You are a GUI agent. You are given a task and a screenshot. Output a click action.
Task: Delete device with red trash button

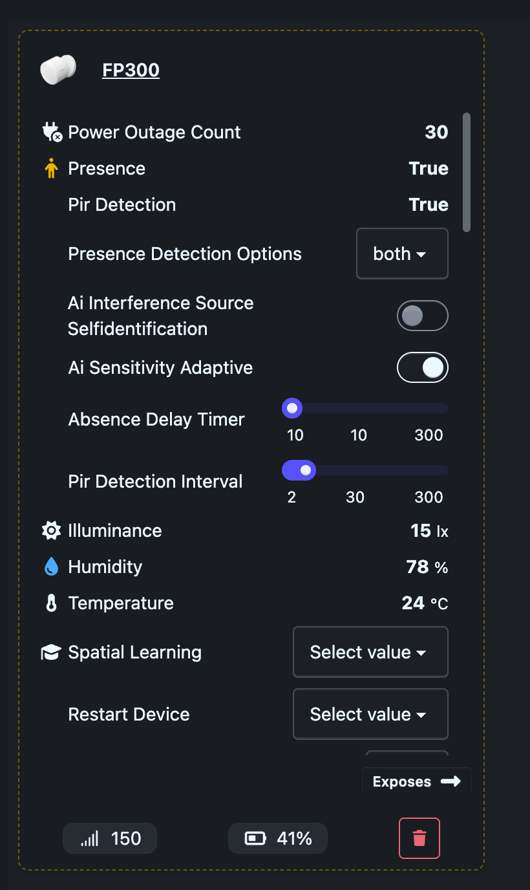tap(419, 838)
